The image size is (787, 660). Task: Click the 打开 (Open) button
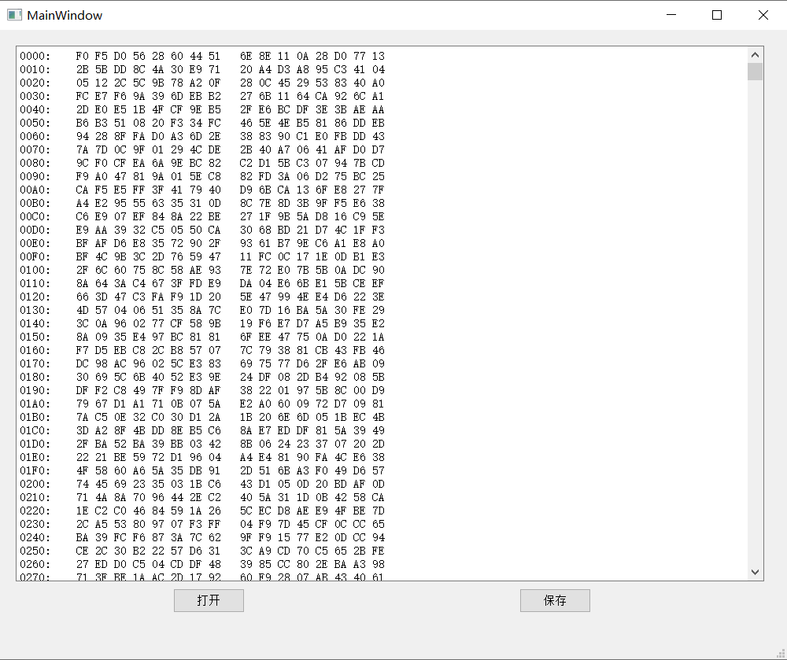pyautogui.click(x=209, y=600)
